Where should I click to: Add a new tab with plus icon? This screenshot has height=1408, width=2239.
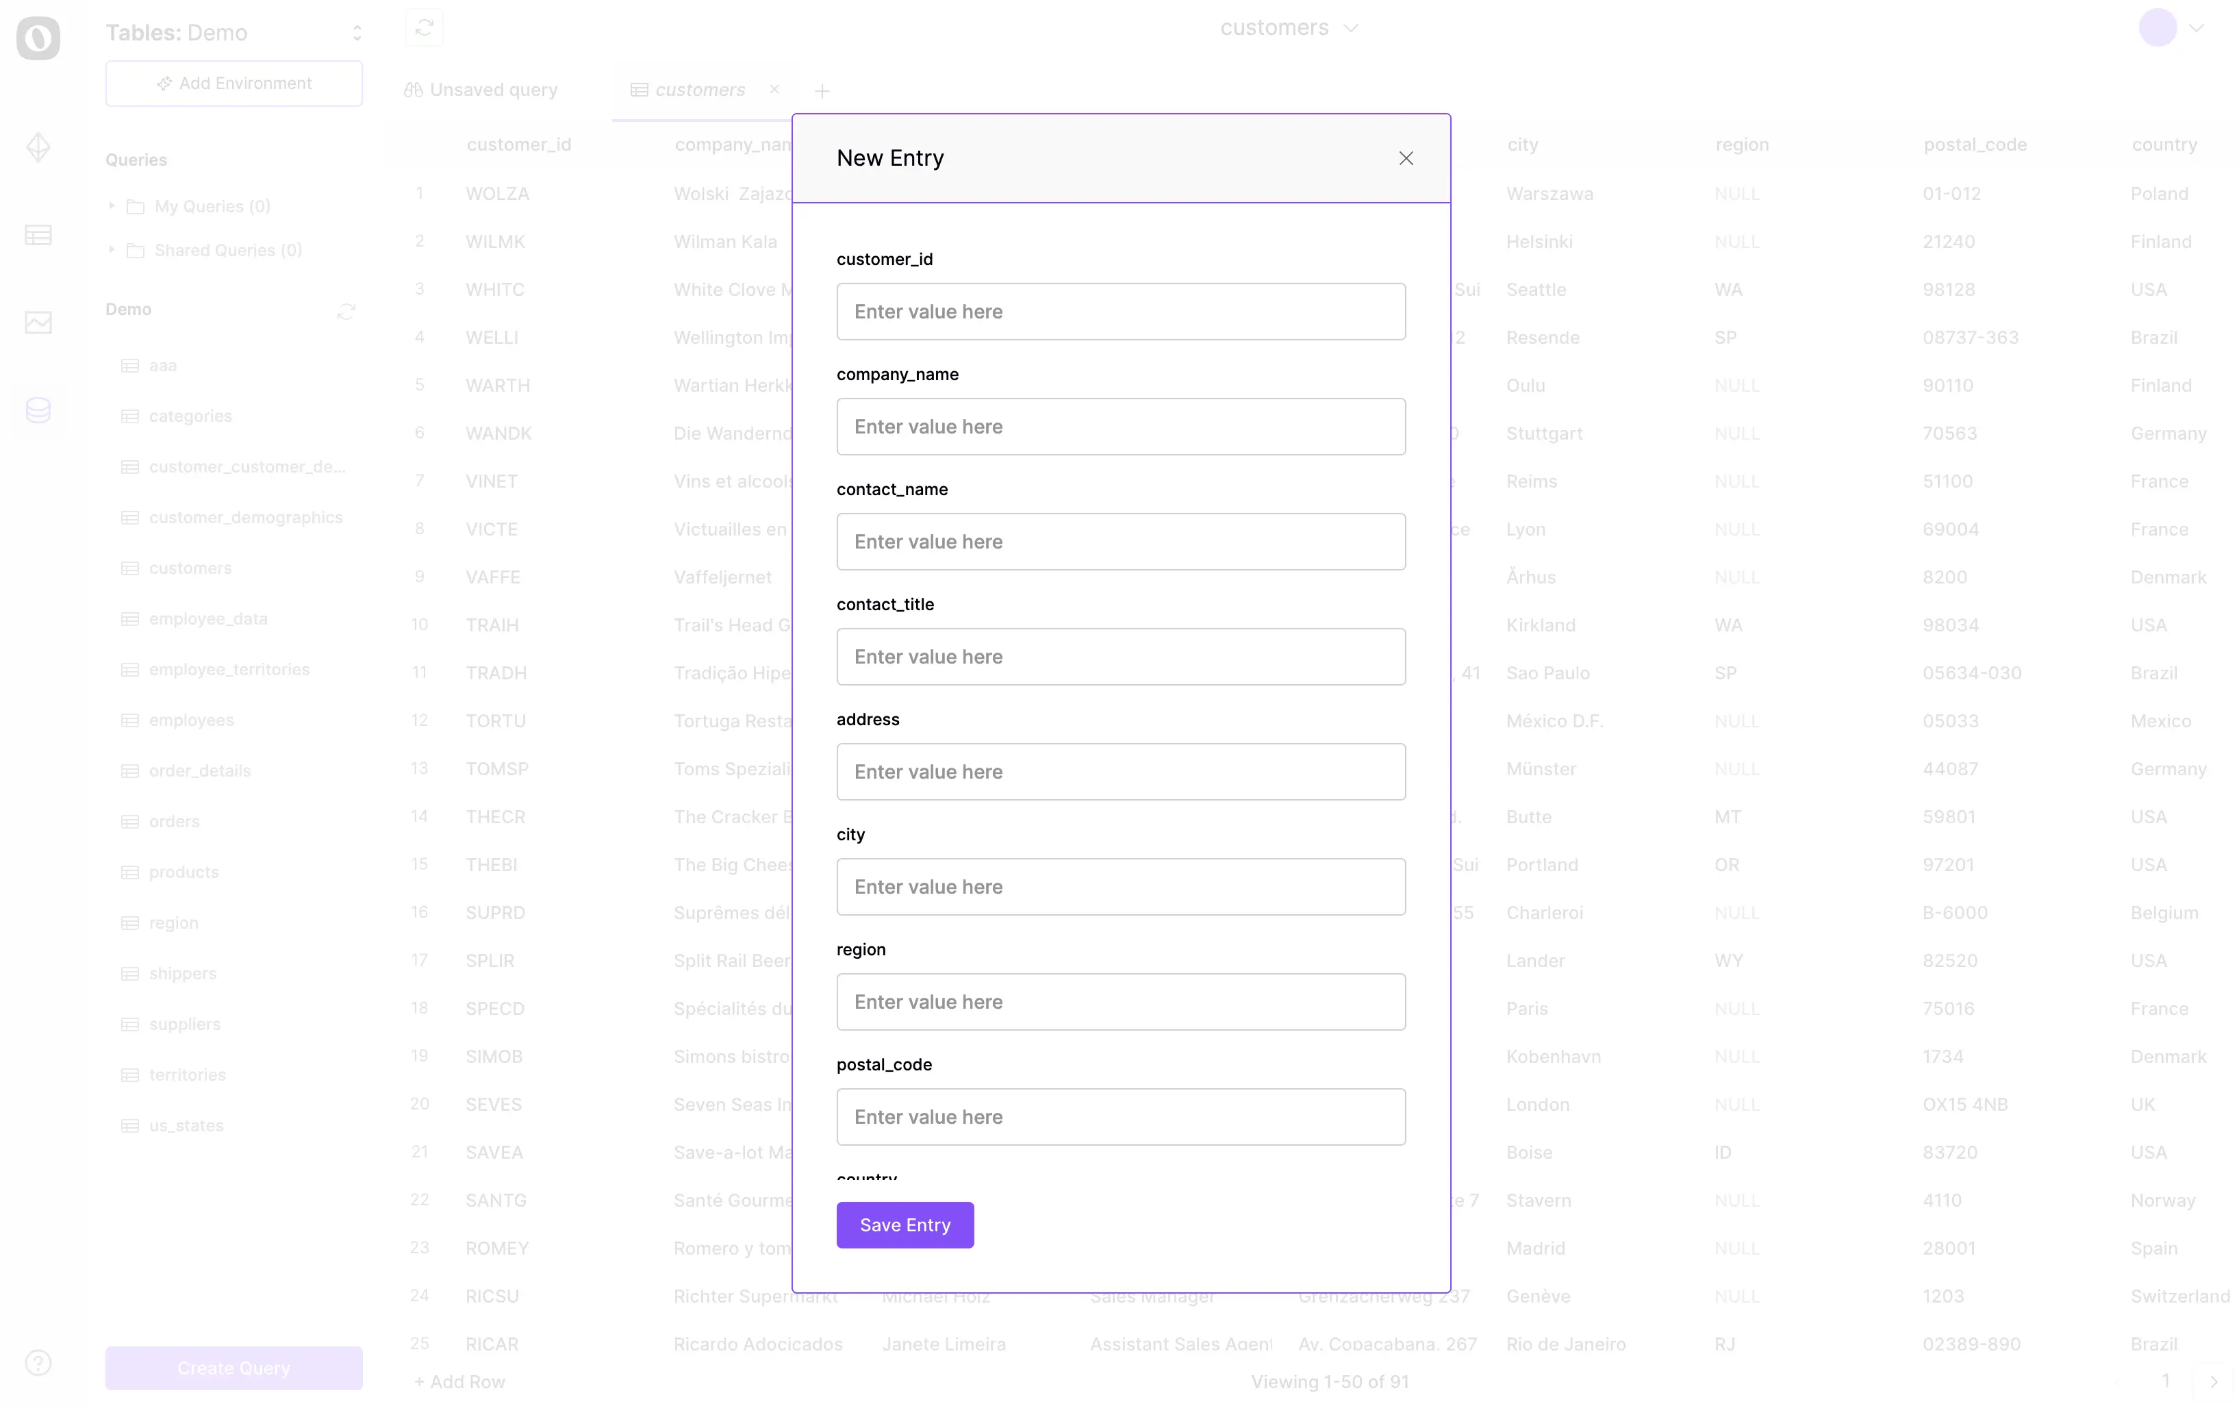821,91
